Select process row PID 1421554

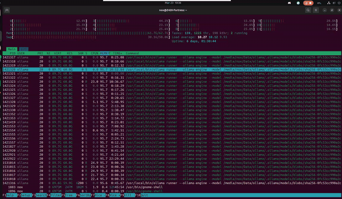click(172, 131)
